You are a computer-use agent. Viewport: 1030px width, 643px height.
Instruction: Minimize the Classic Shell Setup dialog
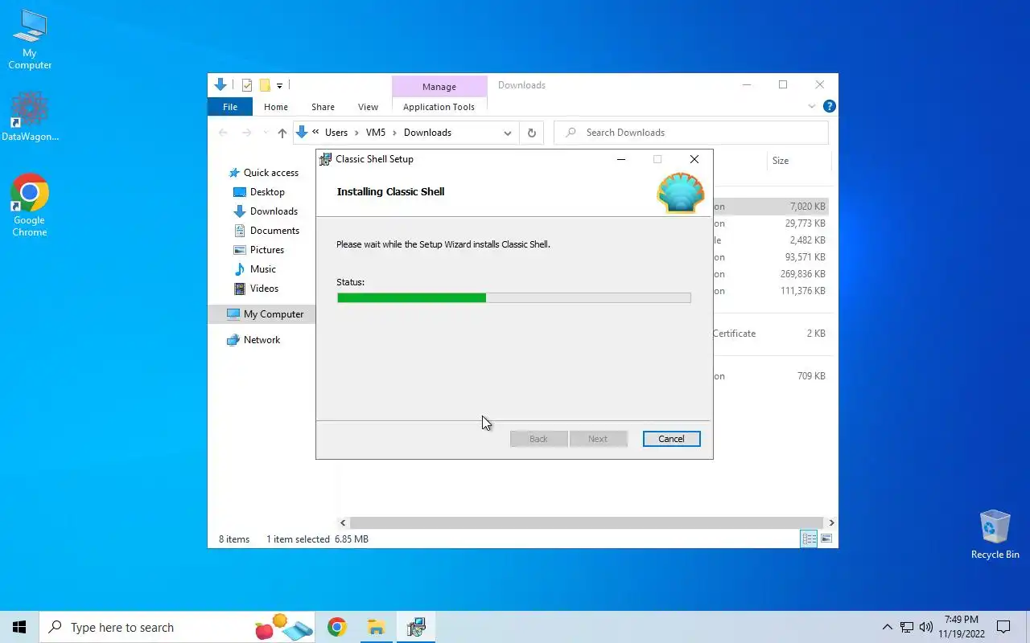click(620, 159)
